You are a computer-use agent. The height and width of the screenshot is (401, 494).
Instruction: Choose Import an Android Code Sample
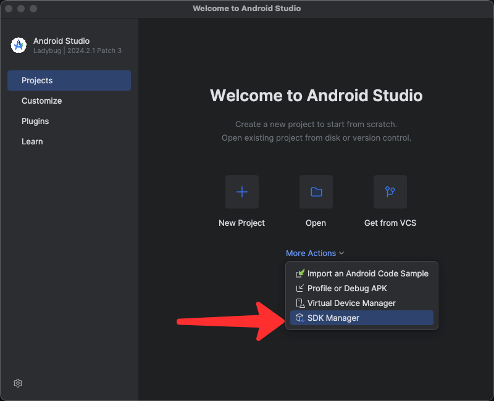pos(362,273)
